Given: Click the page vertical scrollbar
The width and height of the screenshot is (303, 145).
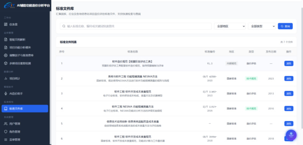Looking at the screenshot, I should click(x=302, y=68).
